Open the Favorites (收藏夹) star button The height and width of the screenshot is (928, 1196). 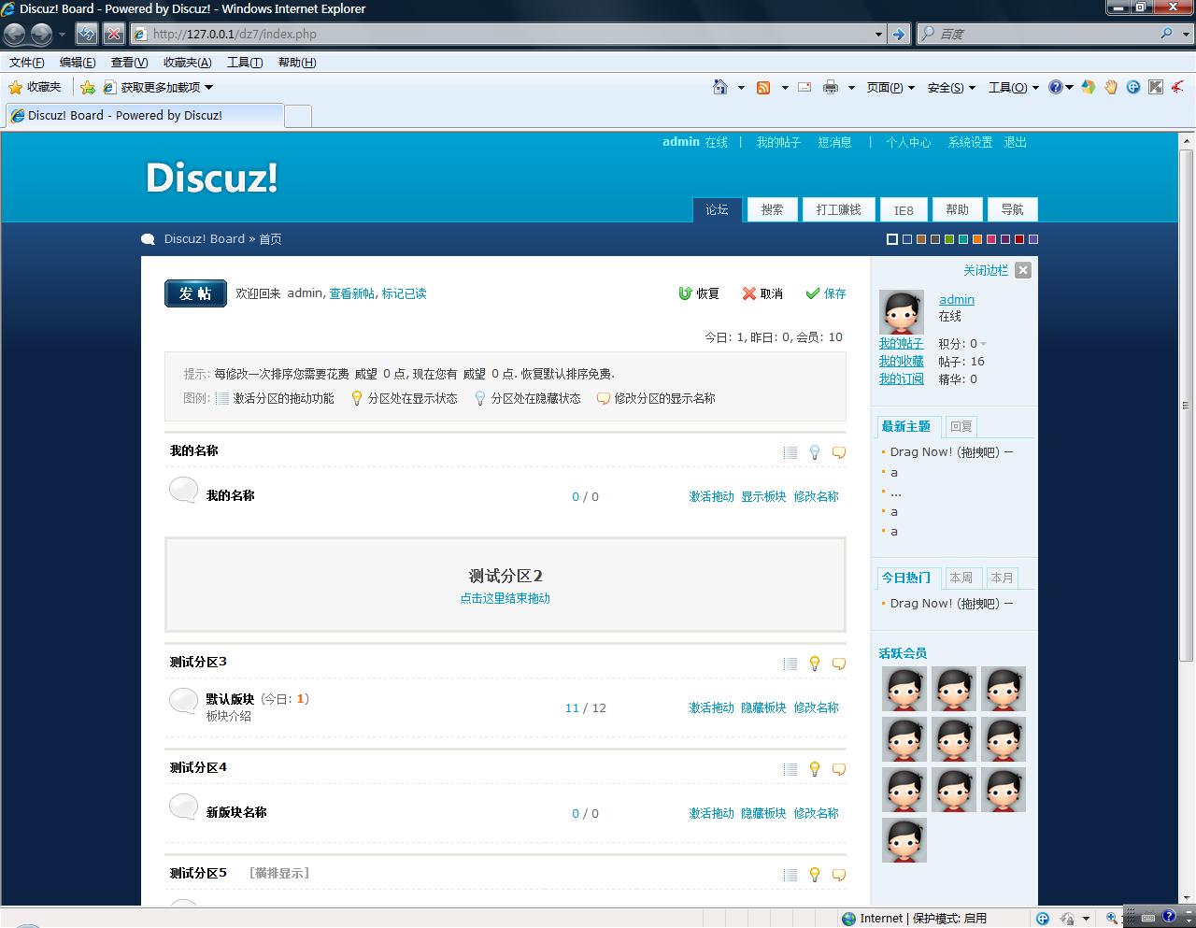(x=35, y=87)
